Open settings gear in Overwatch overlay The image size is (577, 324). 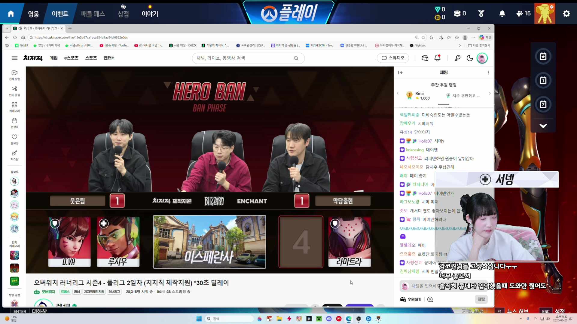[566, 13]
